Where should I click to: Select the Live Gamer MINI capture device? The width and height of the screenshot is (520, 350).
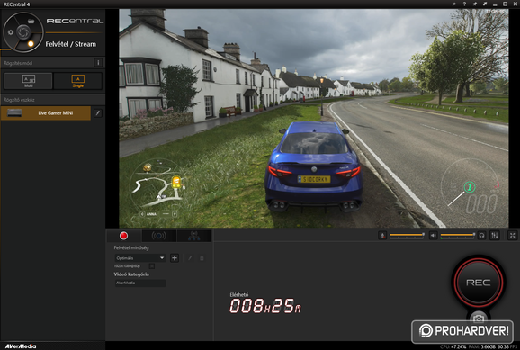pyautogui.click(x=46, y=113)
